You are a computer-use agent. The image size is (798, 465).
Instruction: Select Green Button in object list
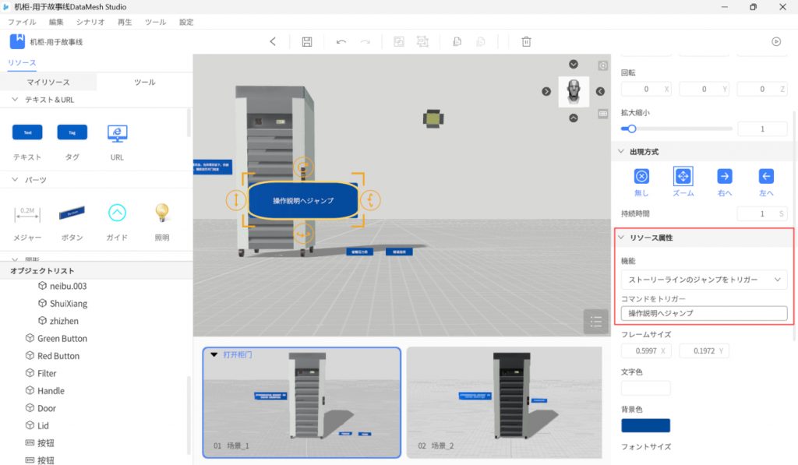pyautogui.click(x=62, y=339)
